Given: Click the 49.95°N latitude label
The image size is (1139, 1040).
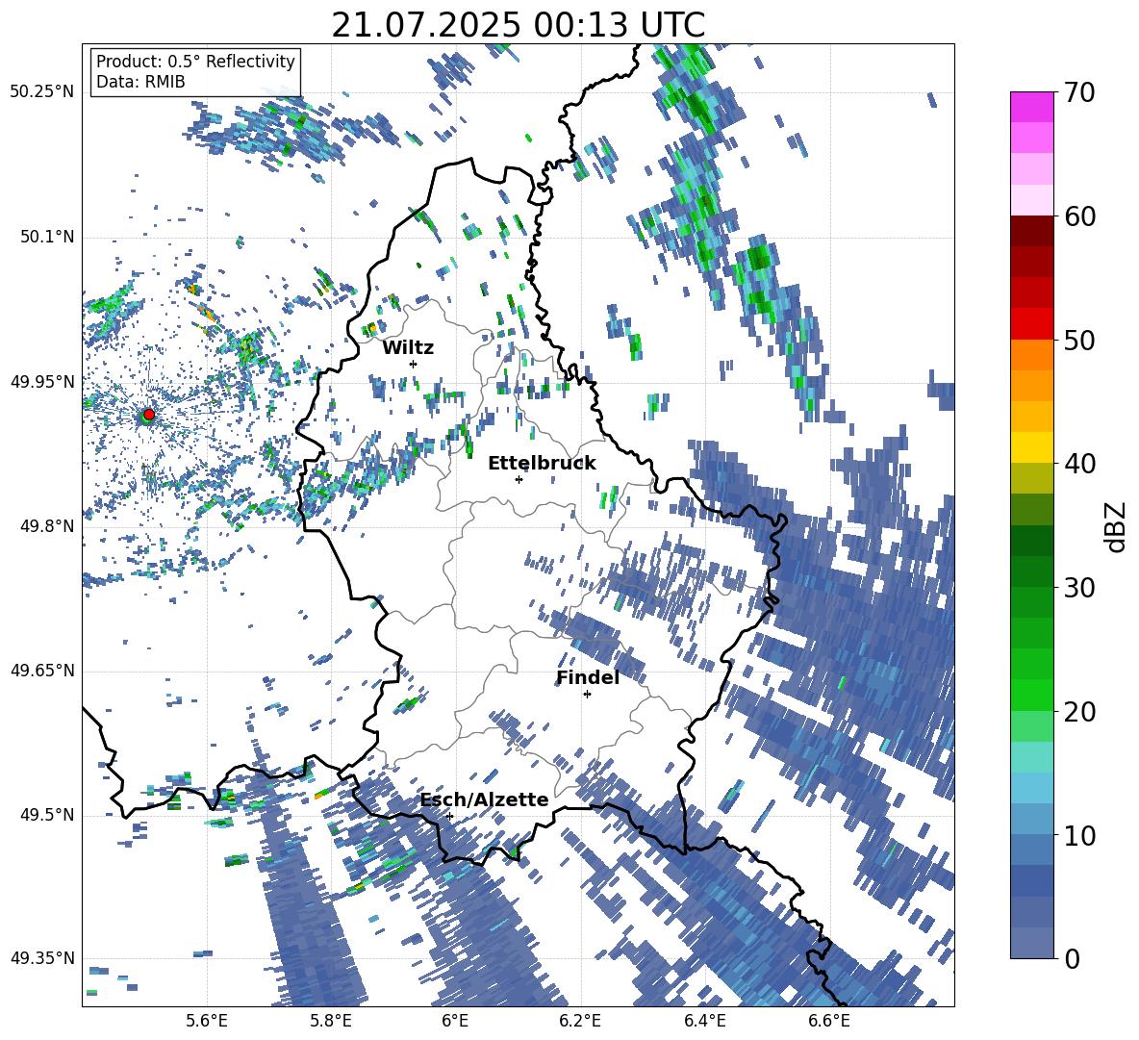Looking at the screenshot, I should 42,381.
